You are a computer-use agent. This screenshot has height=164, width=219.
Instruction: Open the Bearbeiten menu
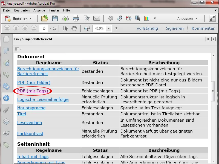(x=22, y=10)
